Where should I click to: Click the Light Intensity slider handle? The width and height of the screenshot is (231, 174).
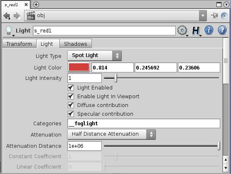tap(116, 78)
